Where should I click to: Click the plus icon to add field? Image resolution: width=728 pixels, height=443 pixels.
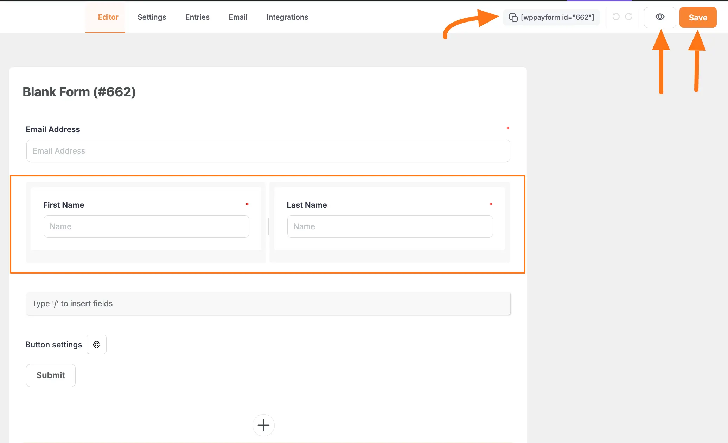(x=263, y=425)
